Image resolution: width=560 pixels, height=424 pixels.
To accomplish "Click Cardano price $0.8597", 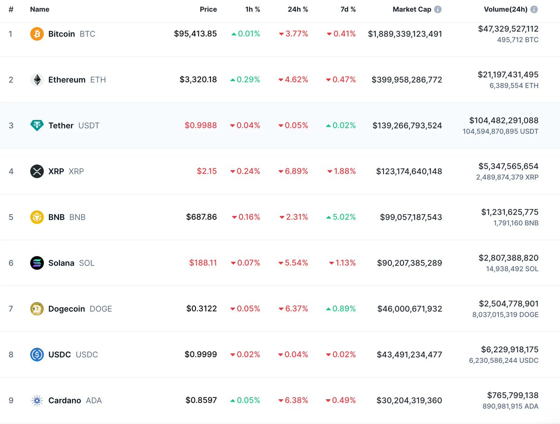I will click(201, 400).
